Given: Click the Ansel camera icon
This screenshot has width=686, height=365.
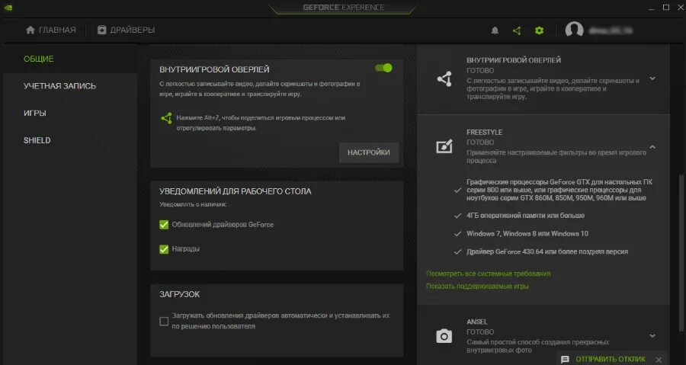Looking at the screenshot, I should click(x=444, y=336).
